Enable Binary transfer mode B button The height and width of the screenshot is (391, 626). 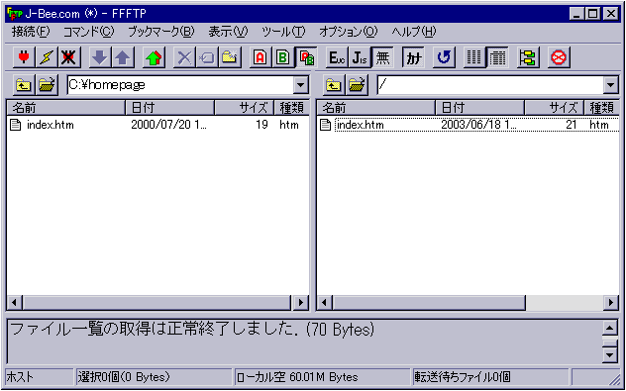(x=283, y=58)
